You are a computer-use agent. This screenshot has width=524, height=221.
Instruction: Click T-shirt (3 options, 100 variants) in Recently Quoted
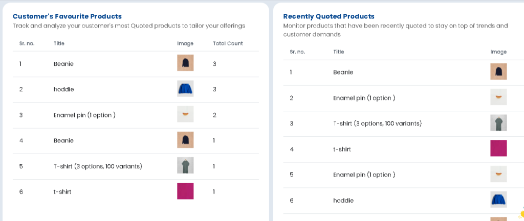click(x=377, y=124)
